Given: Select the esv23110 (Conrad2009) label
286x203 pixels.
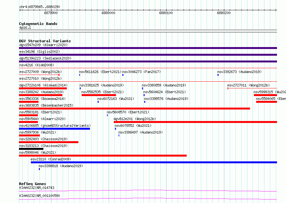Looking at the screenshot, I should click(x=51, y=159).
